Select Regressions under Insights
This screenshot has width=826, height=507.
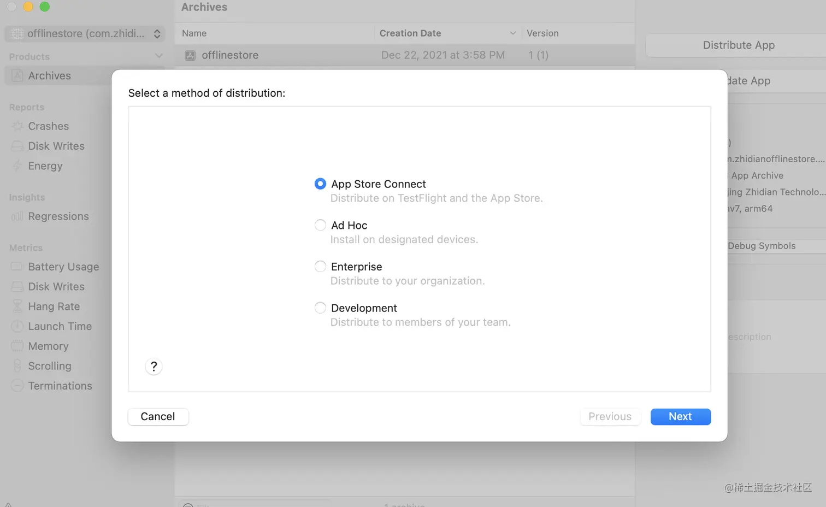coord(58,216)
